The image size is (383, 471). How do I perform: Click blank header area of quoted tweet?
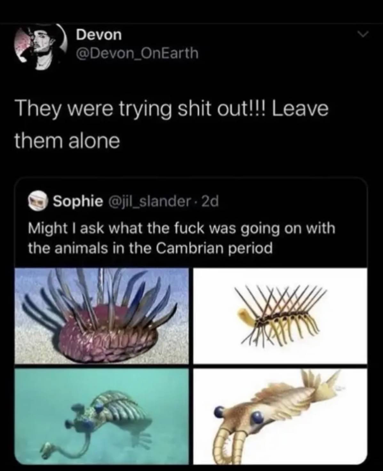[288, 201]
